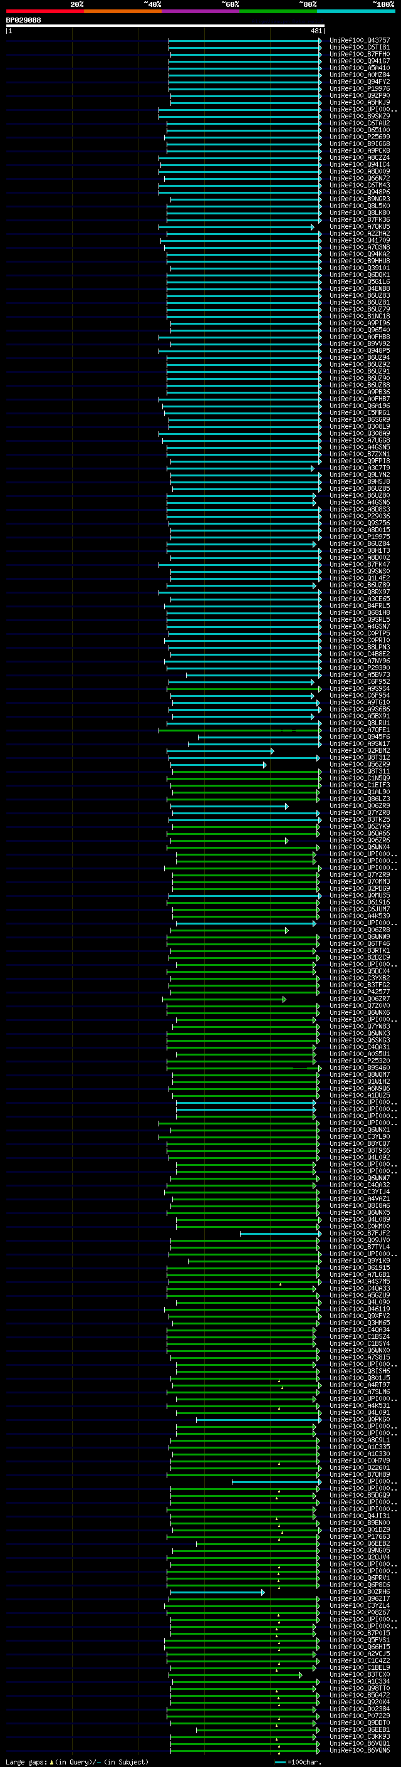The width and height of the screenshot is (401, 1767).
Task: Click the UniRef100_P07229 label
Action: click(x=360, y=1716)
